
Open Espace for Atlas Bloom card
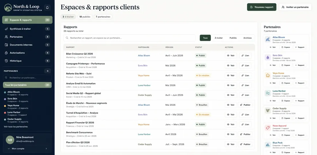click(x=286, y=47)
